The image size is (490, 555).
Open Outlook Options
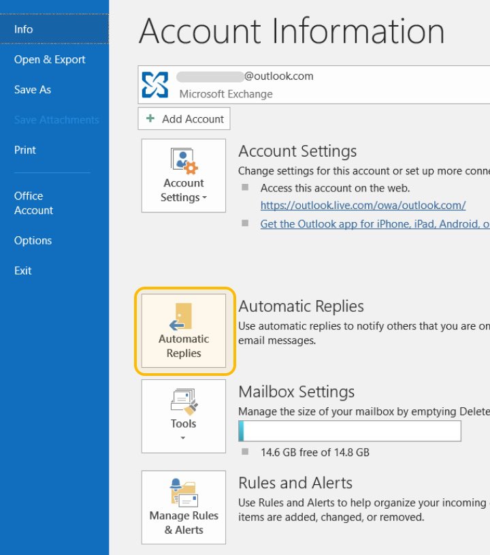click(x=33, y=240)
